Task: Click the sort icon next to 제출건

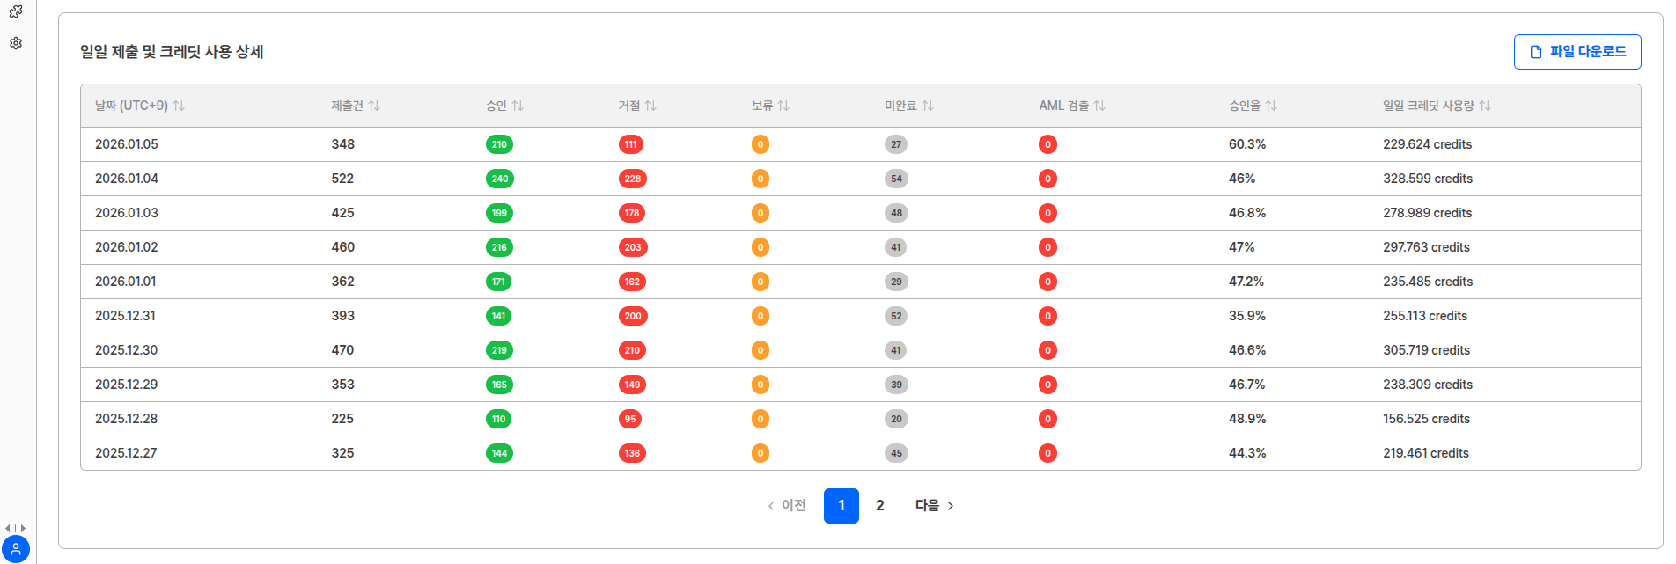Action: coord(374,106)
